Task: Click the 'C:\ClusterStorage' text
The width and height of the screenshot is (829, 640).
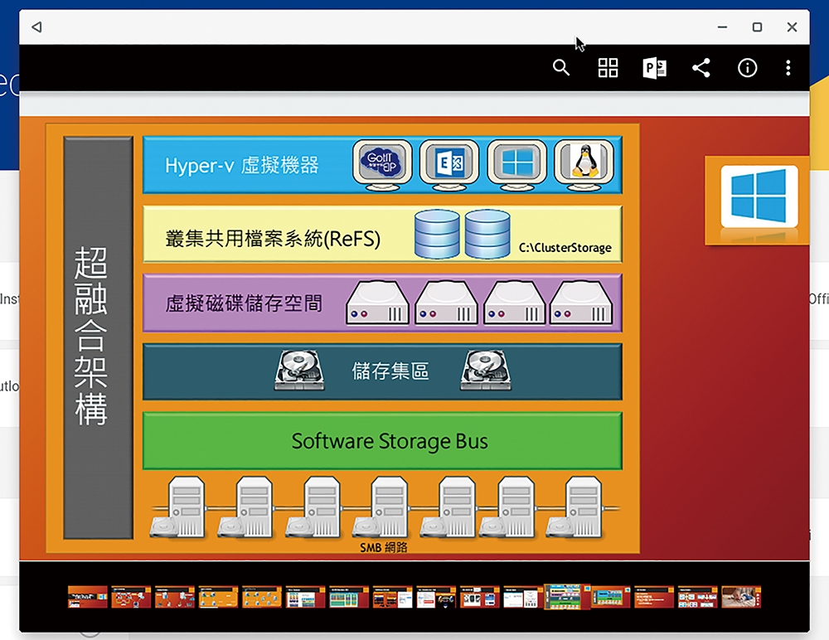Action: [565, 248]
